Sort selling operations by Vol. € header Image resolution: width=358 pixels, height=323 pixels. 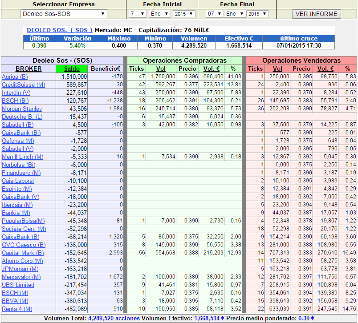(325, 69)
